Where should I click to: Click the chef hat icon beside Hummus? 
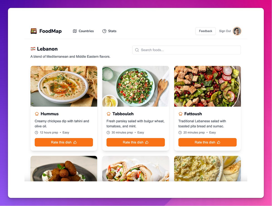pos(37,114)
